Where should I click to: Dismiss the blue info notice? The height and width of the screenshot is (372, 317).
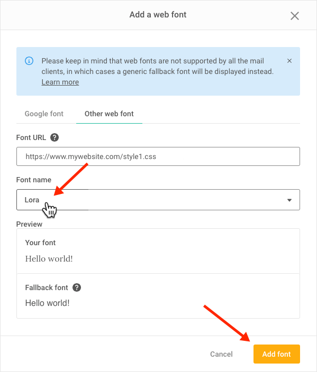click(289, 61)
